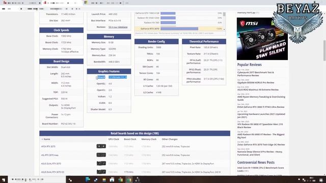
Task: Open Cyberpunk 2077 Benchmark Test review
Action: (256, 74)
